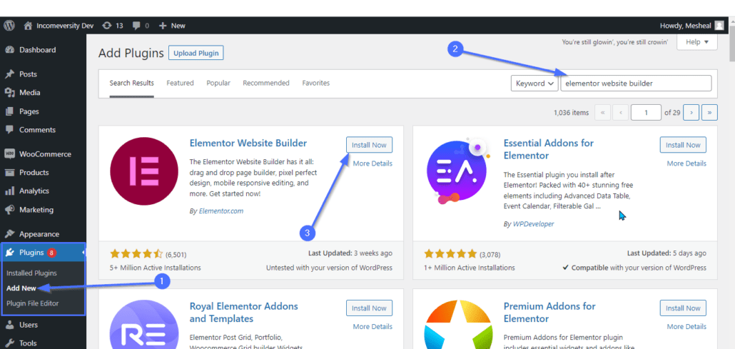
Task: Click the Royal Elementor Addons logo
Action: [x=144, y=325]
